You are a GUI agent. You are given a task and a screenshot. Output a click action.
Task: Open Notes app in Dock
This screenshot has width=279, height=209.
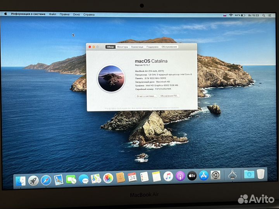157,176
